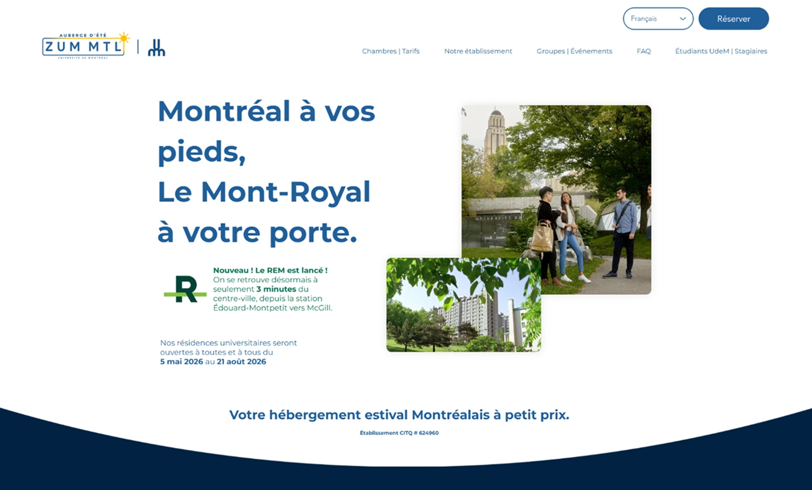This screenshot has width=812, height=490.
Task: Go to the Notre établissement page
Action: pos(478,51)
